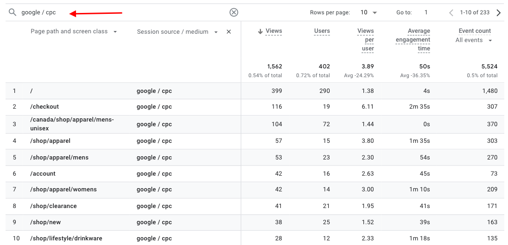Click the search magnifier icon

12,12
